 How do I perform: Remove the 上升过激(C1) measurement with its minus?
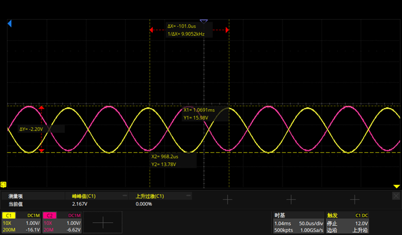click(x=189, y=196)
